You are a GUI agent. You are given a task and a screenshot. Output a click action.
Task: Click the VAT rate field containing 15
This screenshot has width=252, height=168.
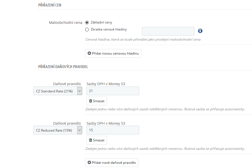(113, 130)
